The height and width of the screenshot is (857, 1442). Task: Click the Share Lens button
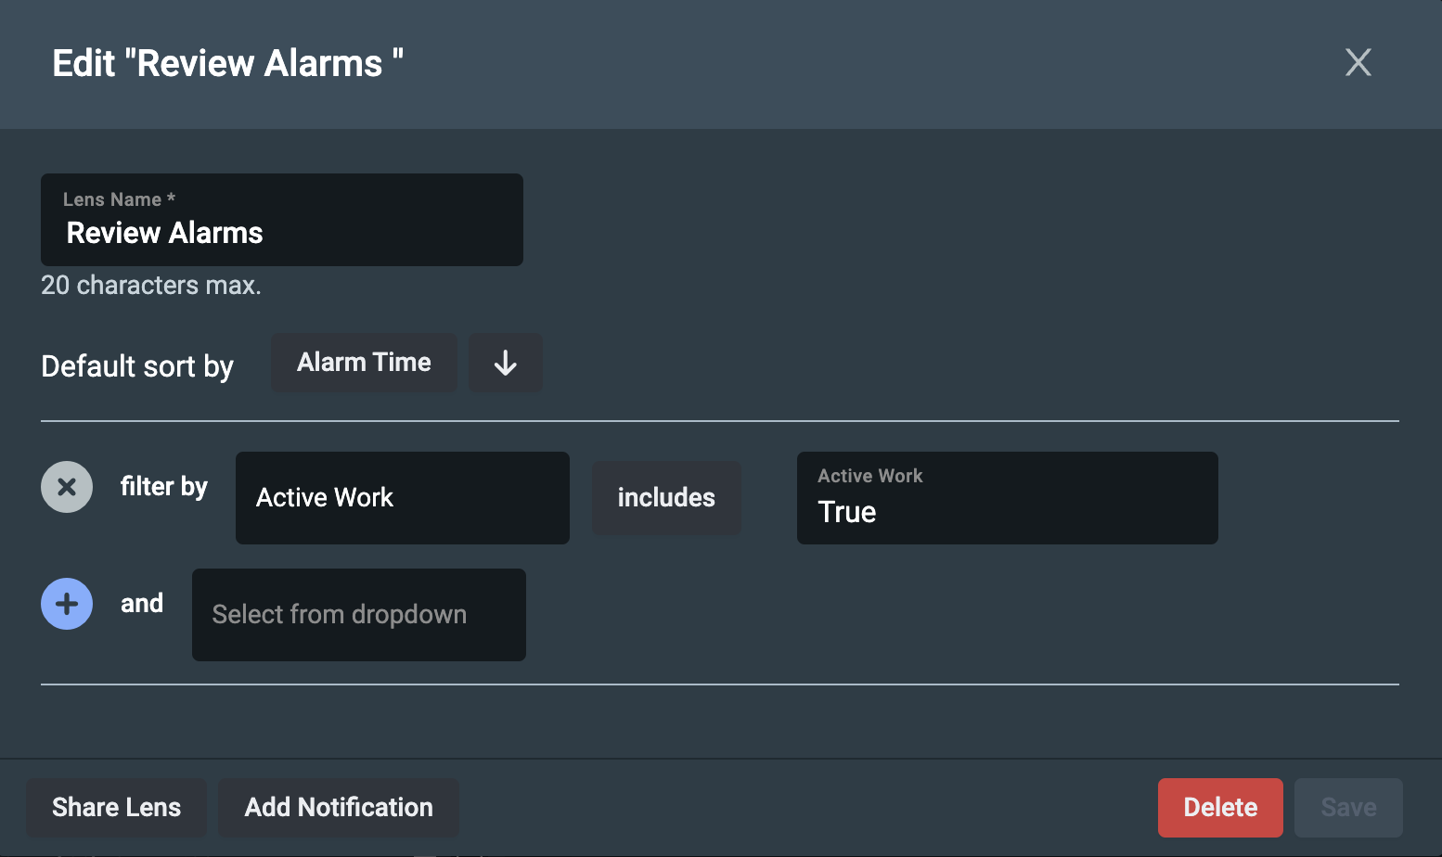(117, 807)
